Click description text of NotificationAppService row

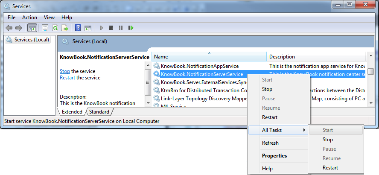point(318,66)
